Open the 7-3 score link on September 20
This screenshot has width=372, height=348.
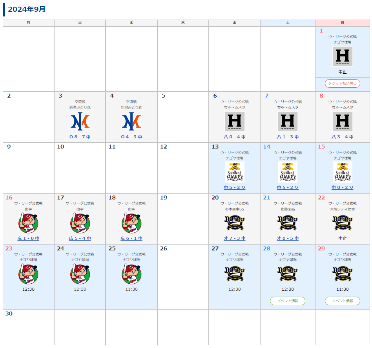(x=234, y=238)
